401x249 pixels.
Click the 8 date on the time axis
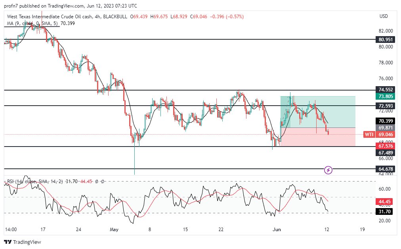tap(150, 229)
